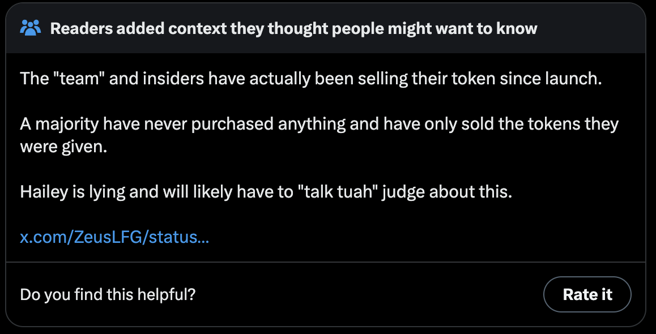Image resolution: width=656 pixels, height=334 pixels.
Task: Click the sentence starting 'Hailey is lying'
Action: [266, 192]
